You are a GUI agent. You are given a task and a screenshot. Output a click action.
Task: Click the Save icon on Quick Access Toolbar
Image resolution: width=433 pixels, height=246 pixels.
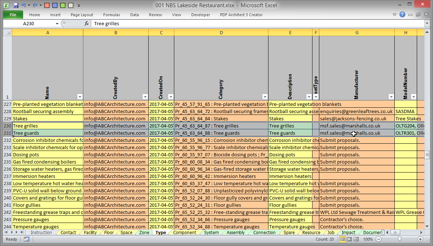pyautogui.click(x=16, y=5)
